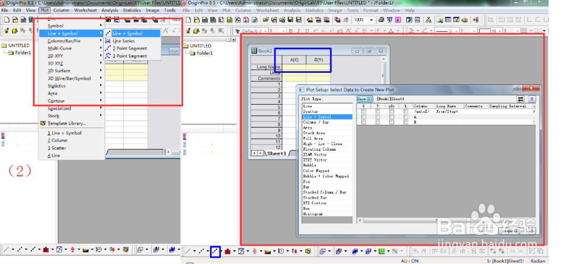Collapse the panel with Plot Setup double-chevron button

tap(532, 99)
